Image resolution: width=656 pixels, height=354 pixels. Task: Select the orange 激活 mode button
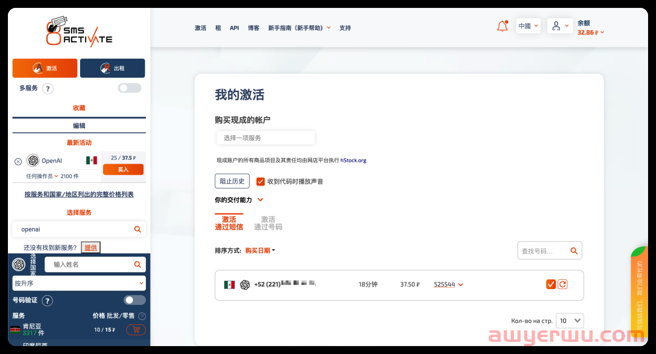(x=45, y=68)
